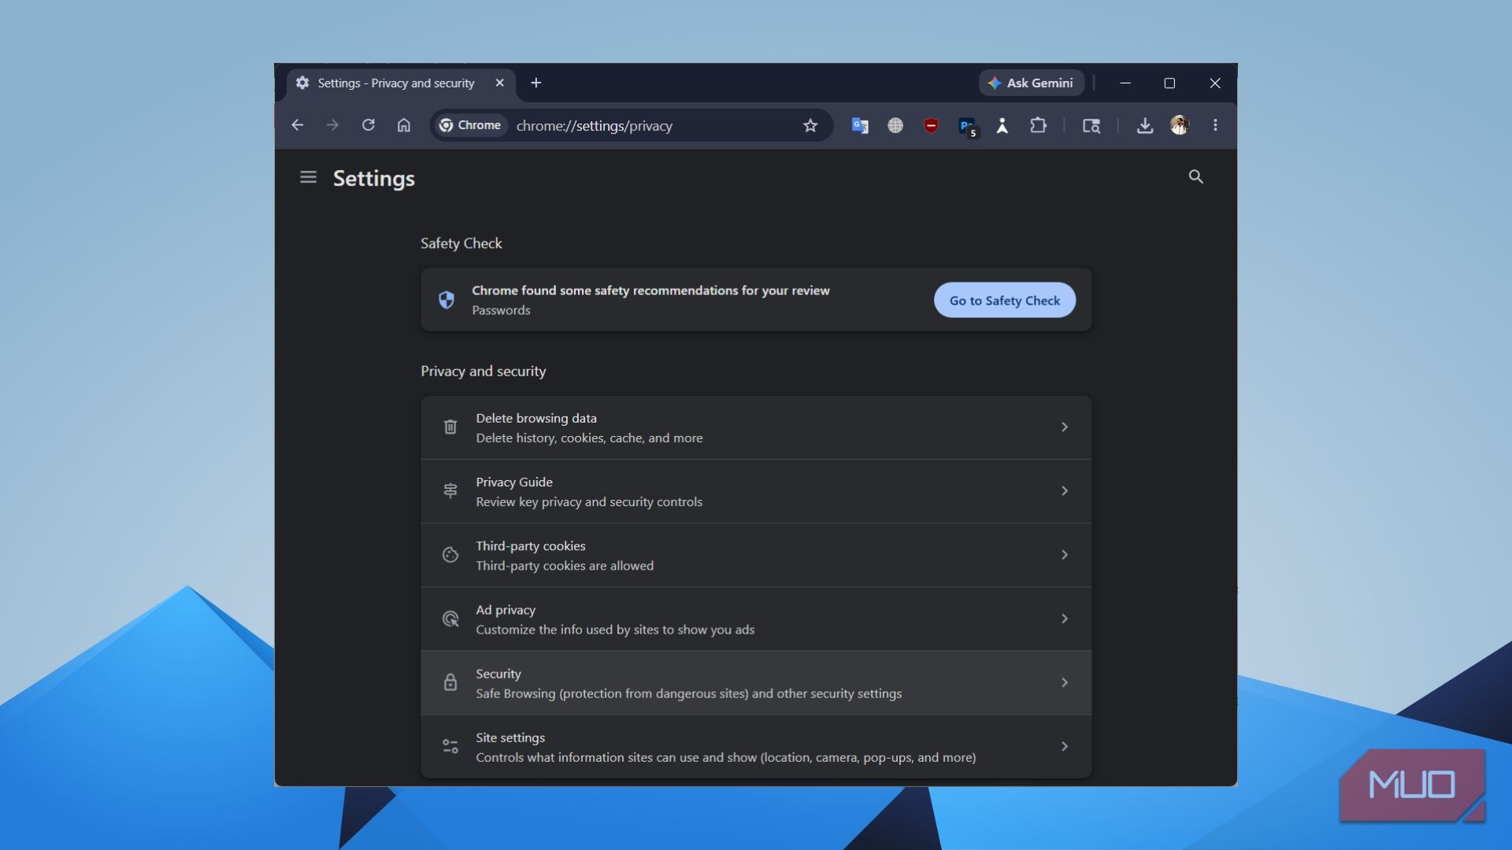Open the Privacy Guide row
Viewport: 1512px width, 850px height.
756,491
